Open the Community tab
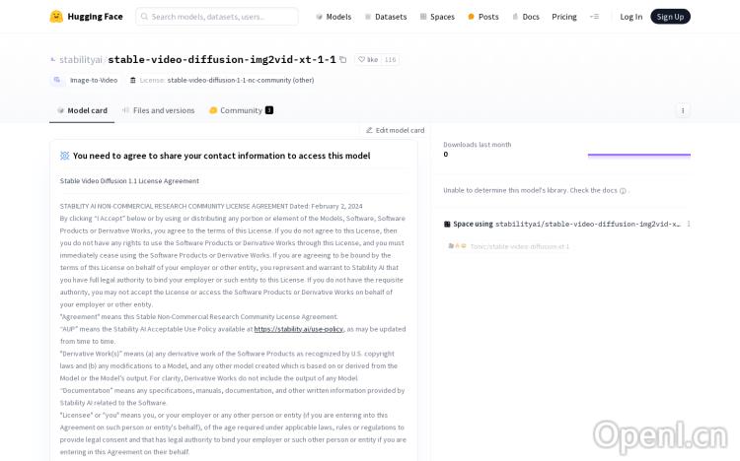The image size is (740, 461). coord(241,110)
